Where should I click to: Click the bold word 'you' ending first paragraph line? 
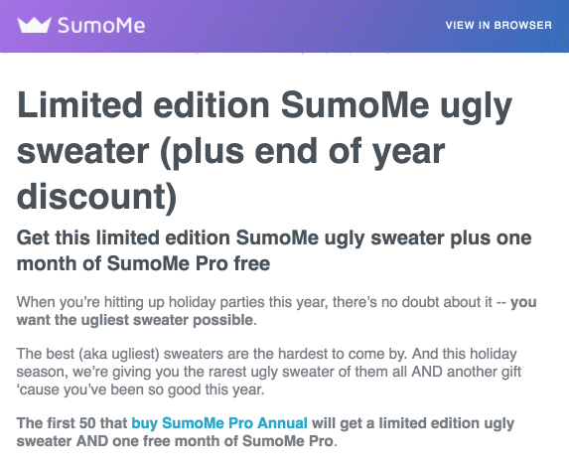tap(523, 302)
